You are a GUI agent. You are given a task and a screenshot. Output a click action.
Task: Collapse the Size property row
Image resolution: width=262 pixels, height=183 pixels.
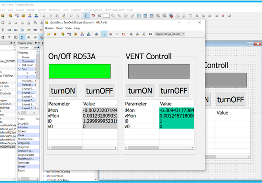pyautogui.click(x=19, y=69)
